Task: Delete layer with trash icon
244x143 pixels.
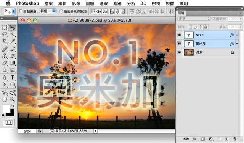Action: tap(235, 139)
